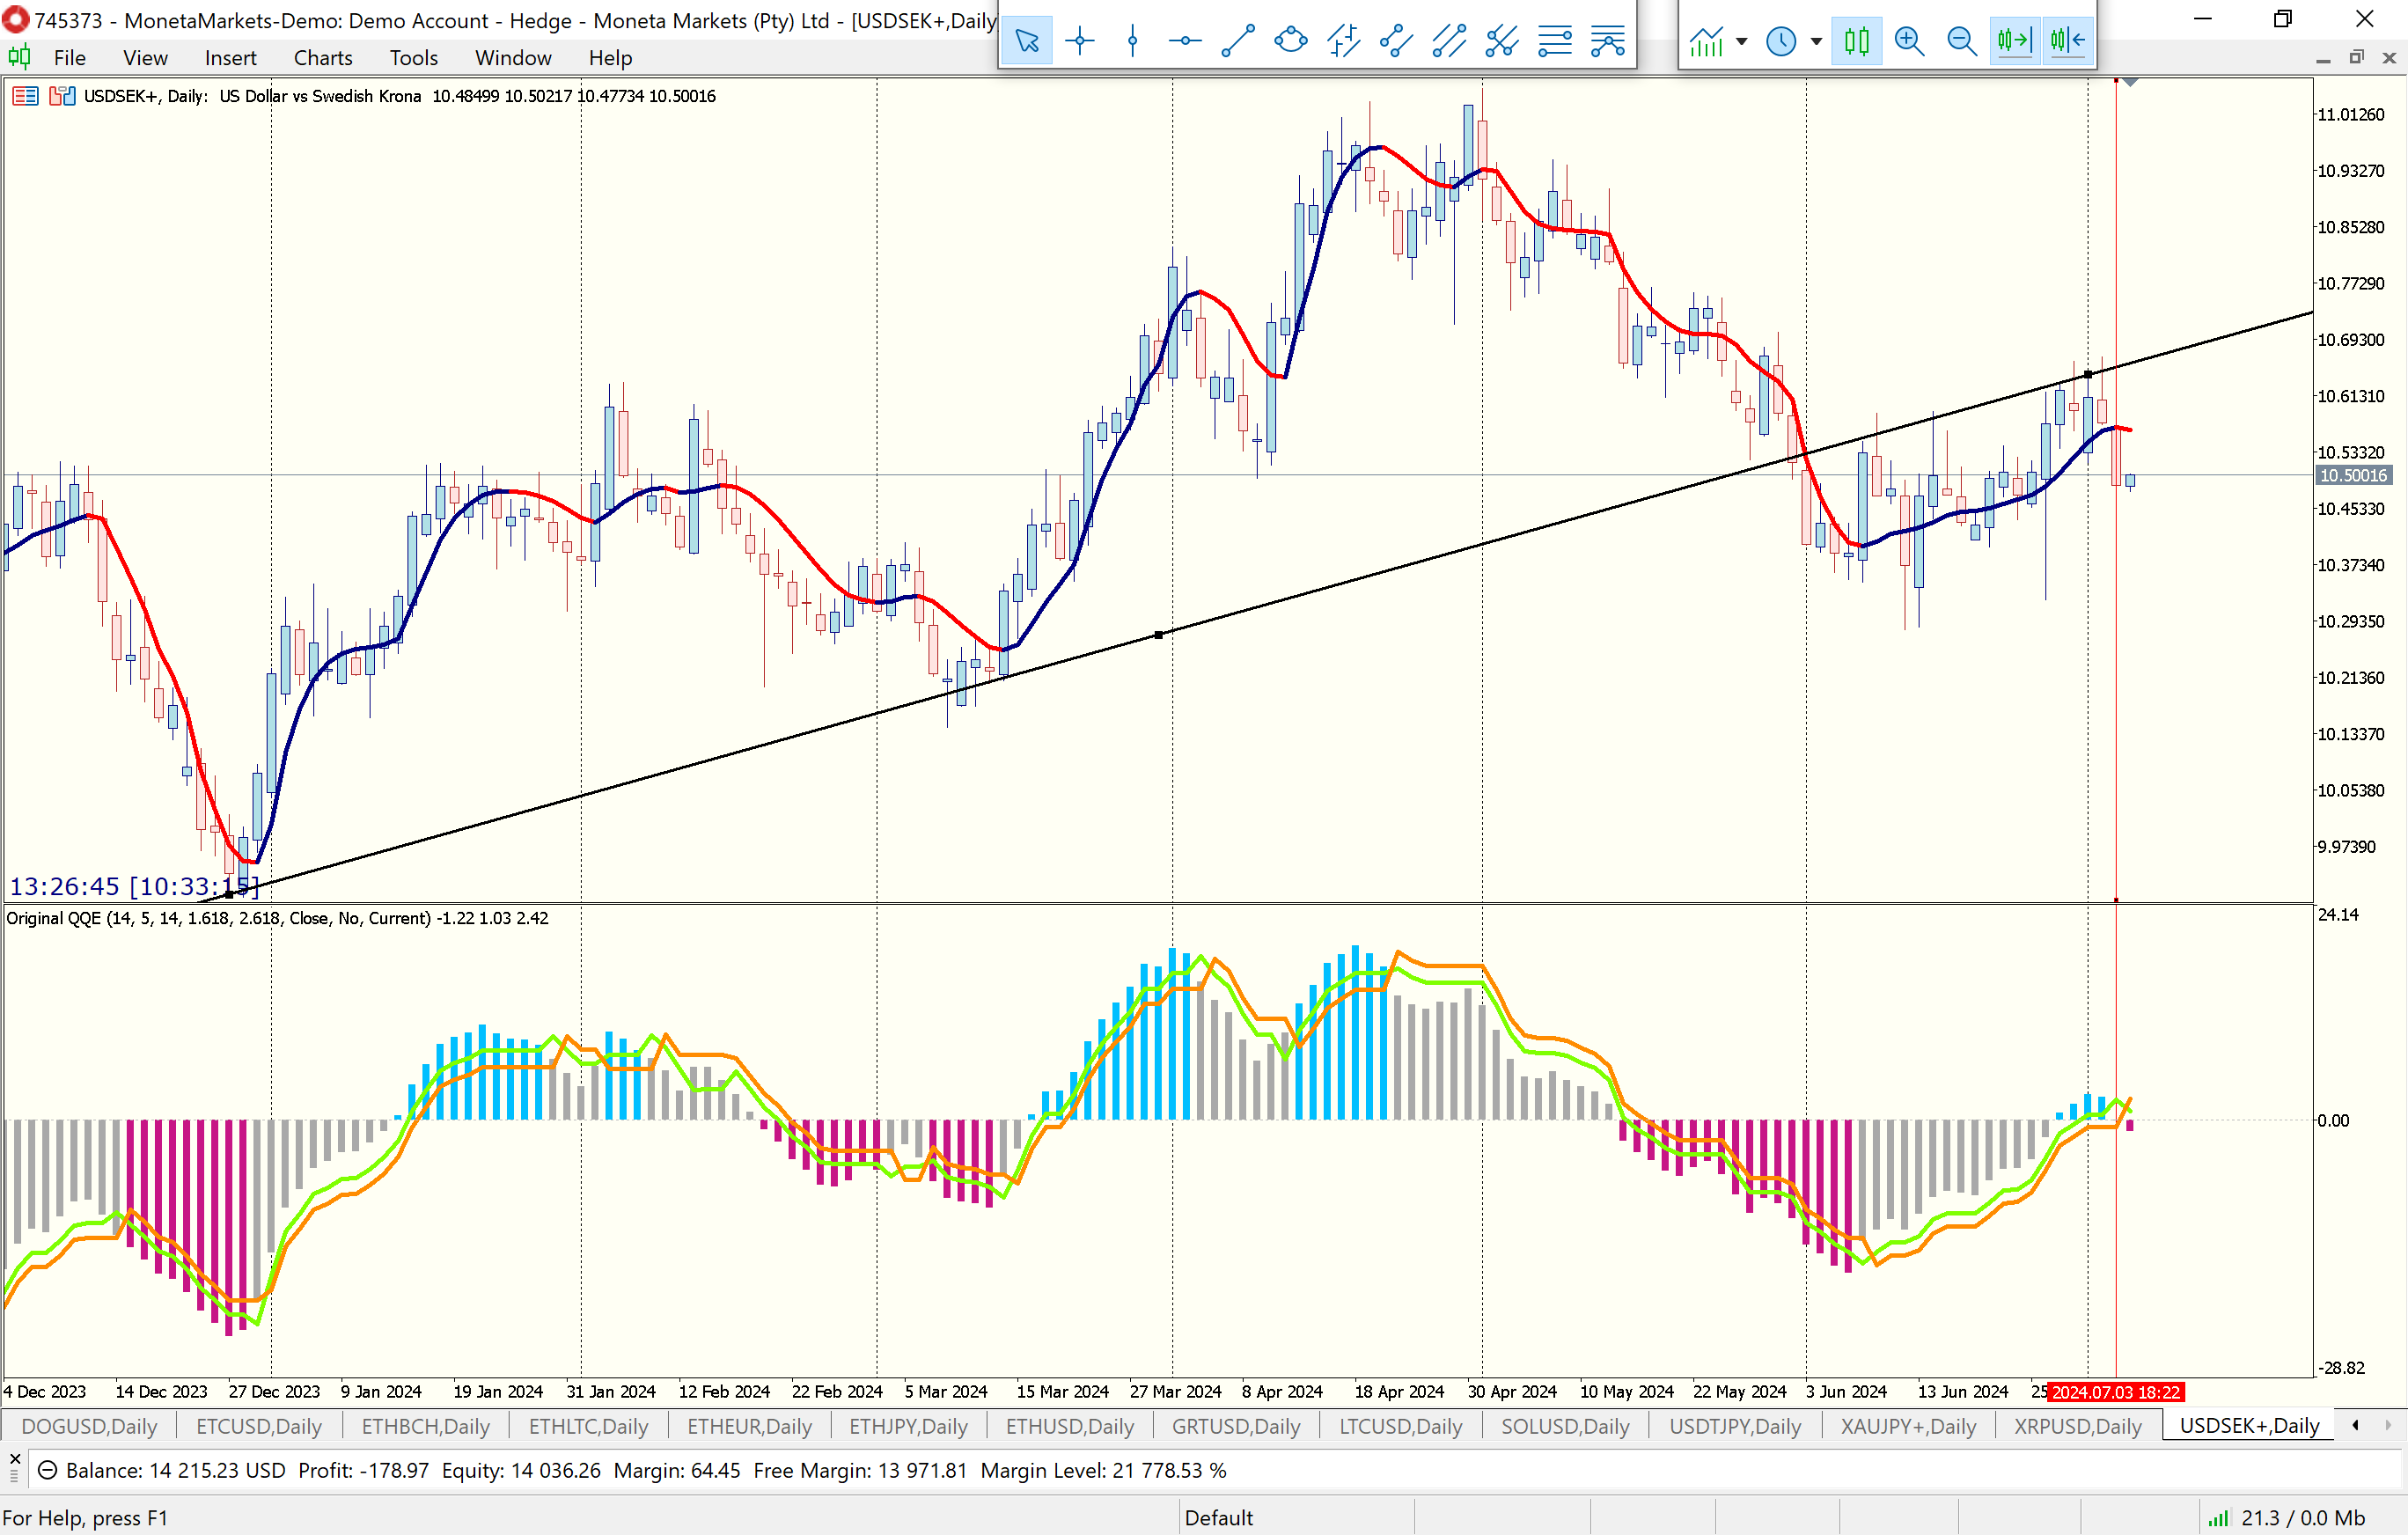Image resolution: width=2408 pixels, height=1535 pixels.
Task: Switch to the ETHUSD,Daily chart tab
Action: pos(1069,1426)
